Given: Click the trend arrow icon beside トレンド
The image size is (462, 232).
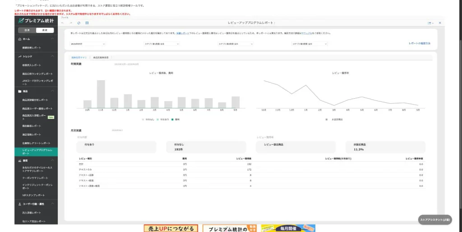Looking at the screenshot, I should pos(20,56).
